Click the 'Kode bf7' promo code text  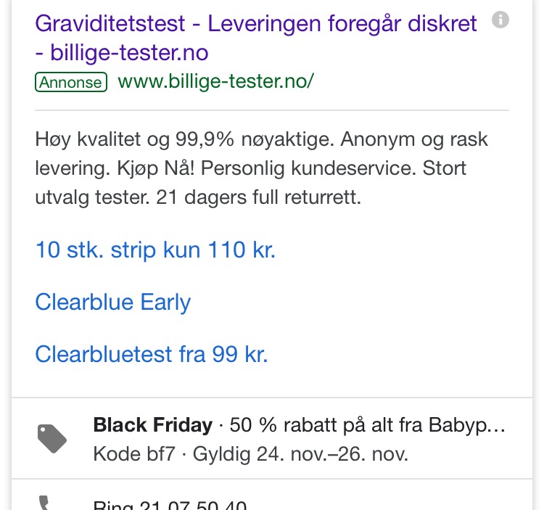click(x=134, y=454)
